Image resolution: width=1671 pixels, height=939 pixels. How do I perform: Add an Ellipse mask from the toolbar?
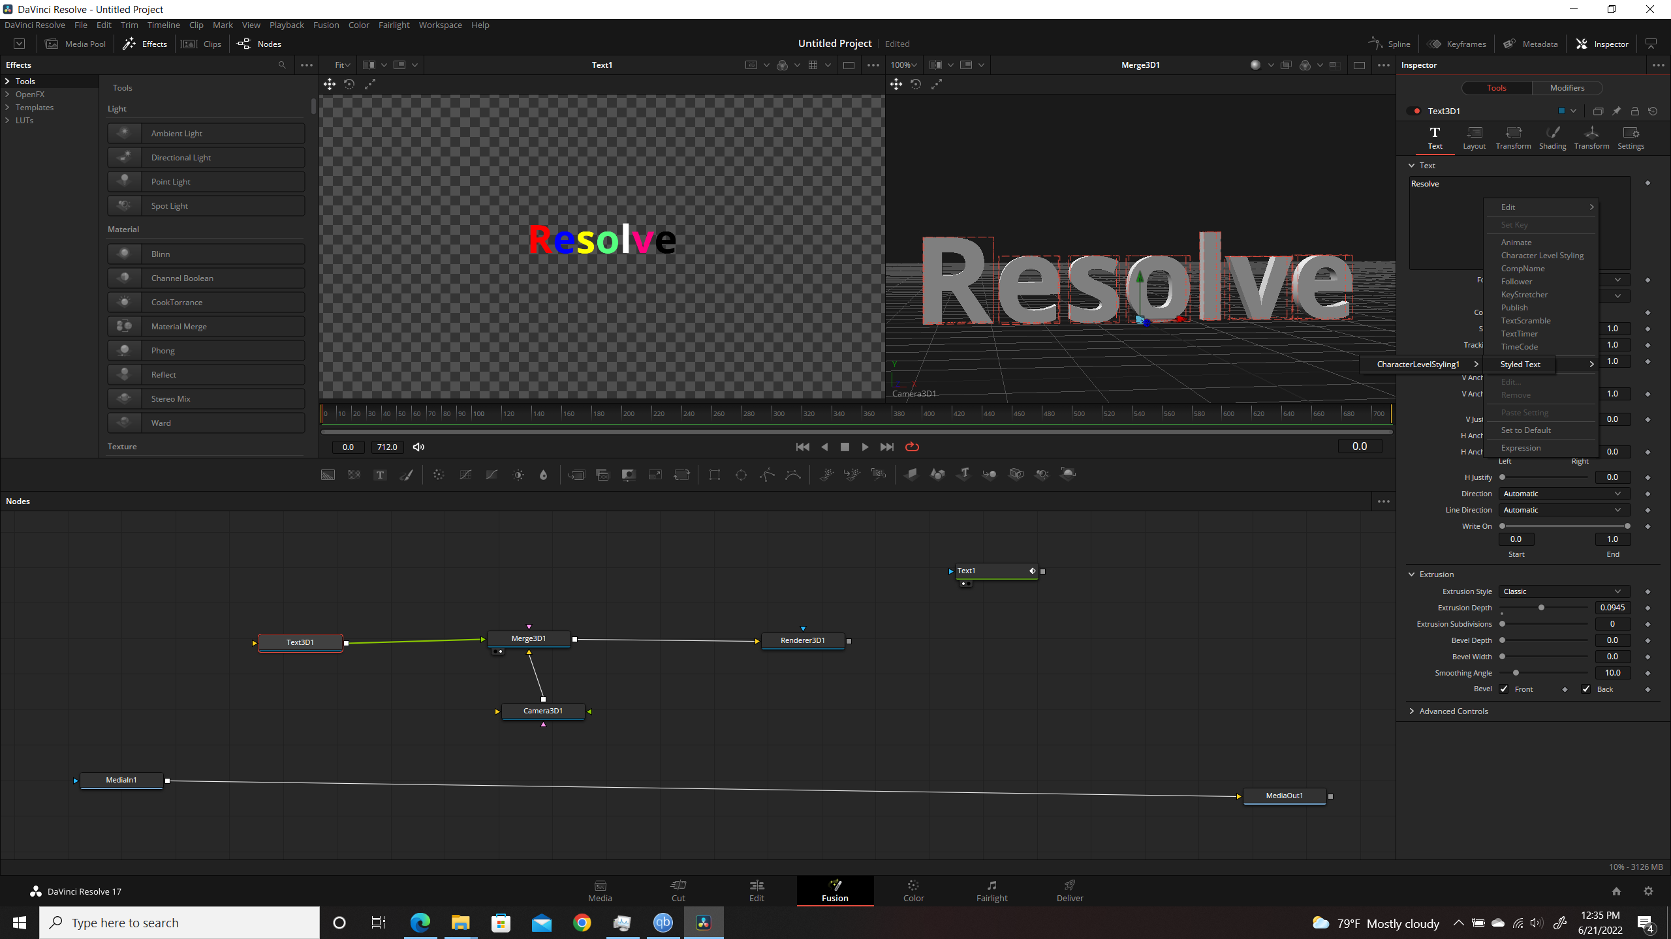(x=741, y=475)
